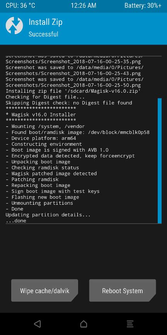Click the Updating partition details line
This screenshot has width=167, height=335.
point(48,215)
